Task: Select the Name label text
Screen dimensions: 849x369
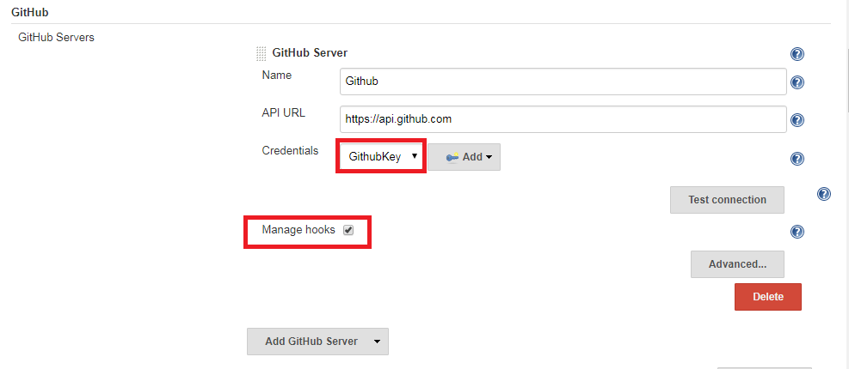Action: 277,76
